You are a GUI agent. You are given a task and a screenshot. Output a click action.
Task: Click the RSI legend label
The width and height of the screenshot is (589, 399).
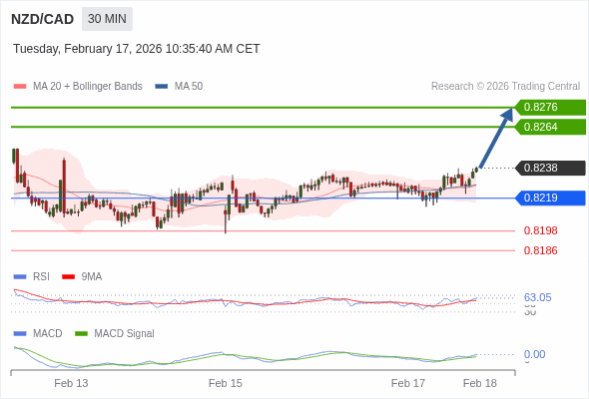click(x=41, y=277)
